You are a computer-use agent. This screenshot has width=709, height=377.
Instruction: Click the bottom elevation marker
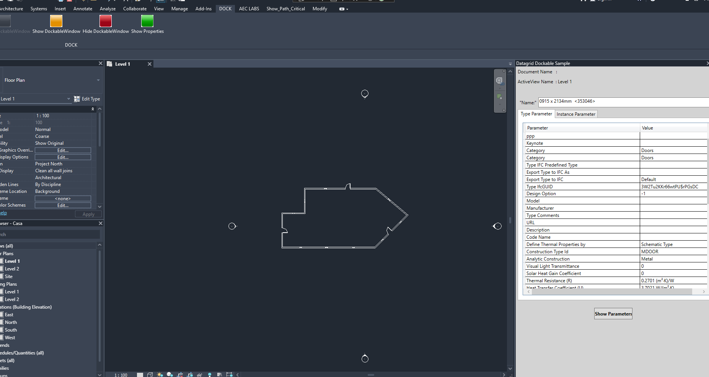pos(365,358)
